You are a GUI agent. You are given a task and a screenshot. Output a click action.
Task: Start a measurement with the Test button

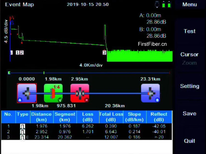click(x=190, y=31)
